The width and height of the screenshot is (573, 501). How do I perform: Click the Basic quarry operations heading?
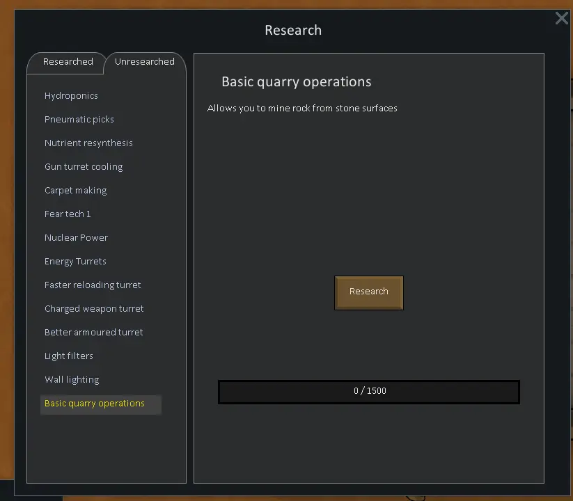(x=297, y=82)
